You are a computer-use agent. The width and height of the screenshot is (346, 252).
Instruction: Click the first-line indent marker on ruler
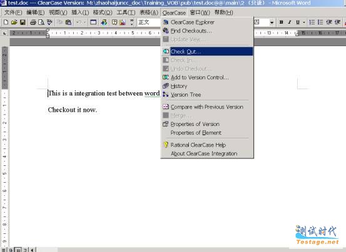[48, 31]
